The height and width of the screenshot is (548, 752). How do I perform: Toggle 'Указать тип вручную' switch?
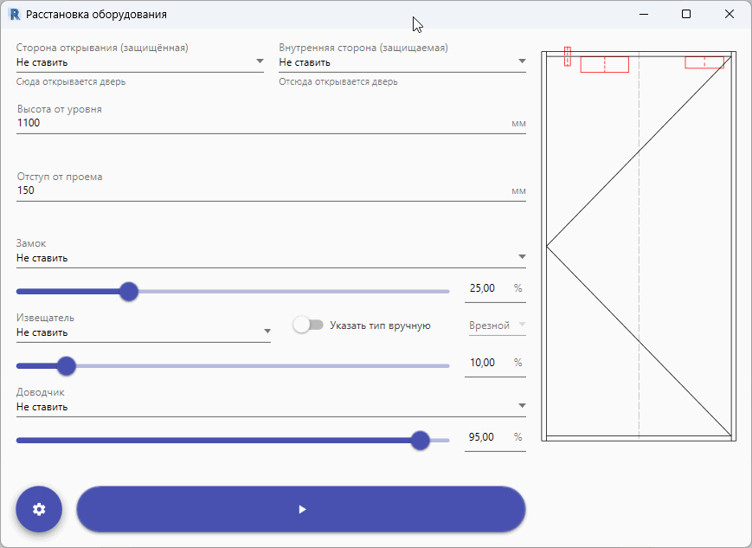308,325
